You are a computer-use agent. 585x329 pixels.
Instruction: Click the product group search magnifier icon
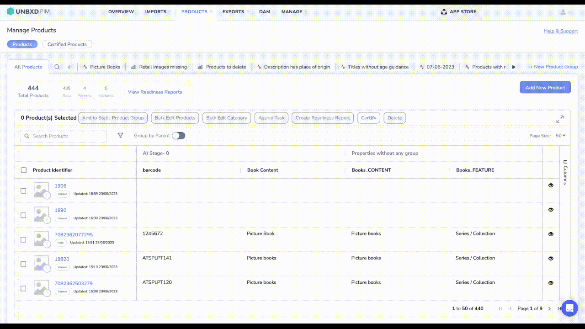pos(57,67)
